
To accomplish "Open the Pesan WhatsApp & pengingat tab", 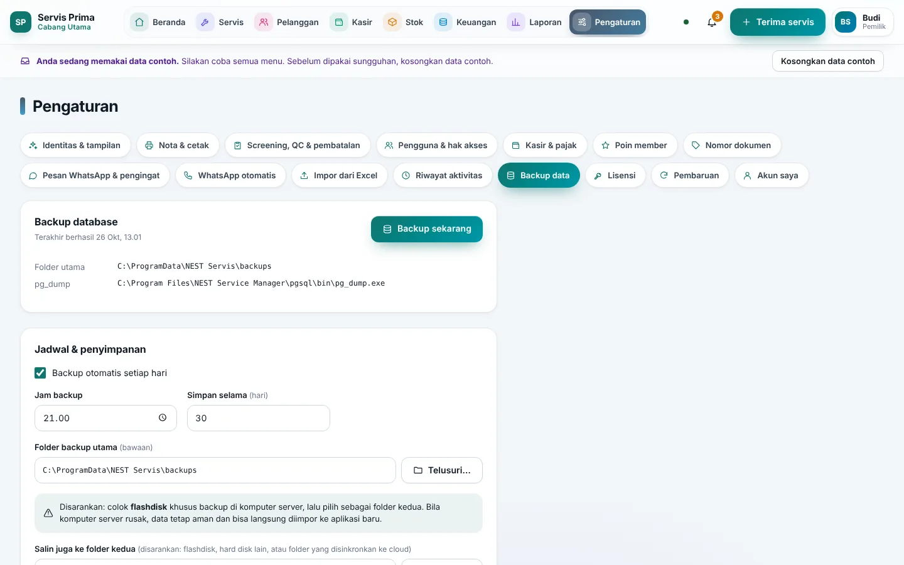I will pos(95,176).
